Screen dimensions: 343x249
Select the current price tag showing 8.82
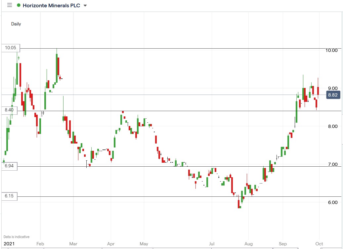[332, 95]
